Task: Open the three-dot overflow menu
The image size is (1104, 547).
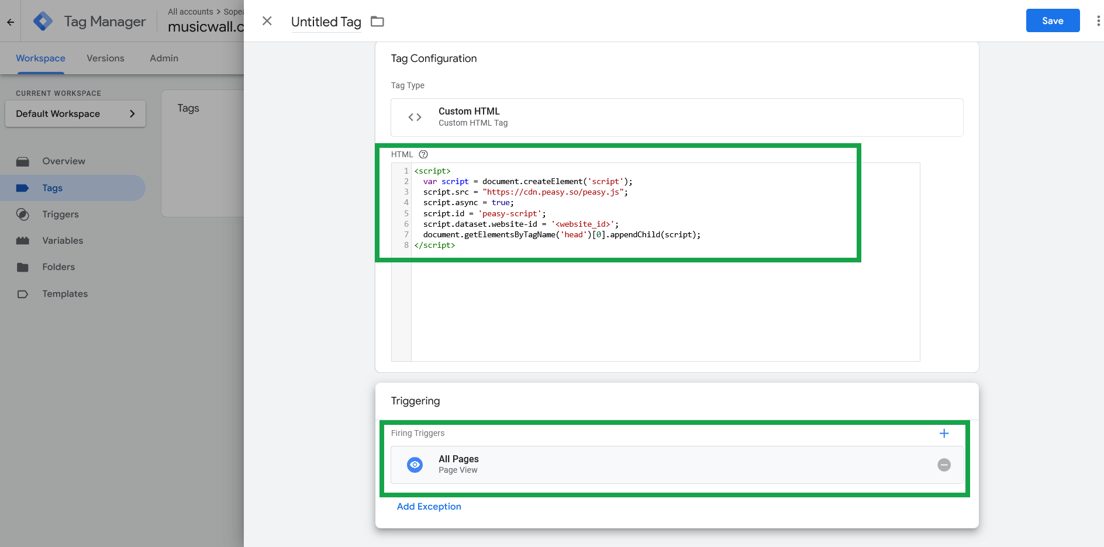Action: [x=1098, y=20]
